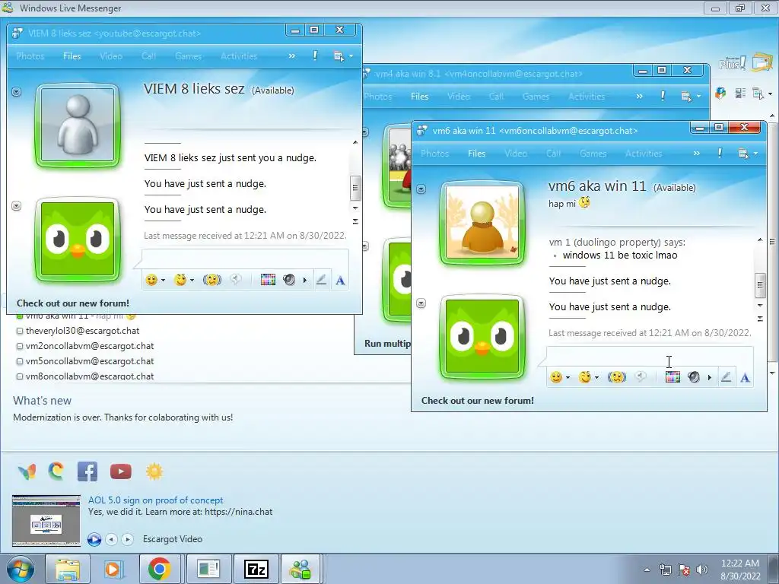Play the Escargot Video

pyautogui.click(x=94, y=539)
